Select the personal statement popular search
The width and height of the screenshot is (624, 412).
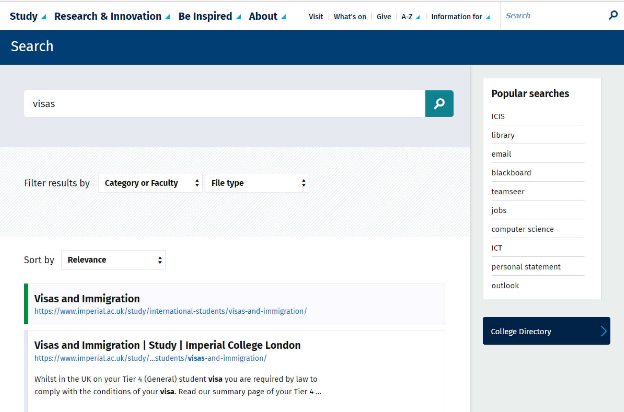click(x=526, y=267)
